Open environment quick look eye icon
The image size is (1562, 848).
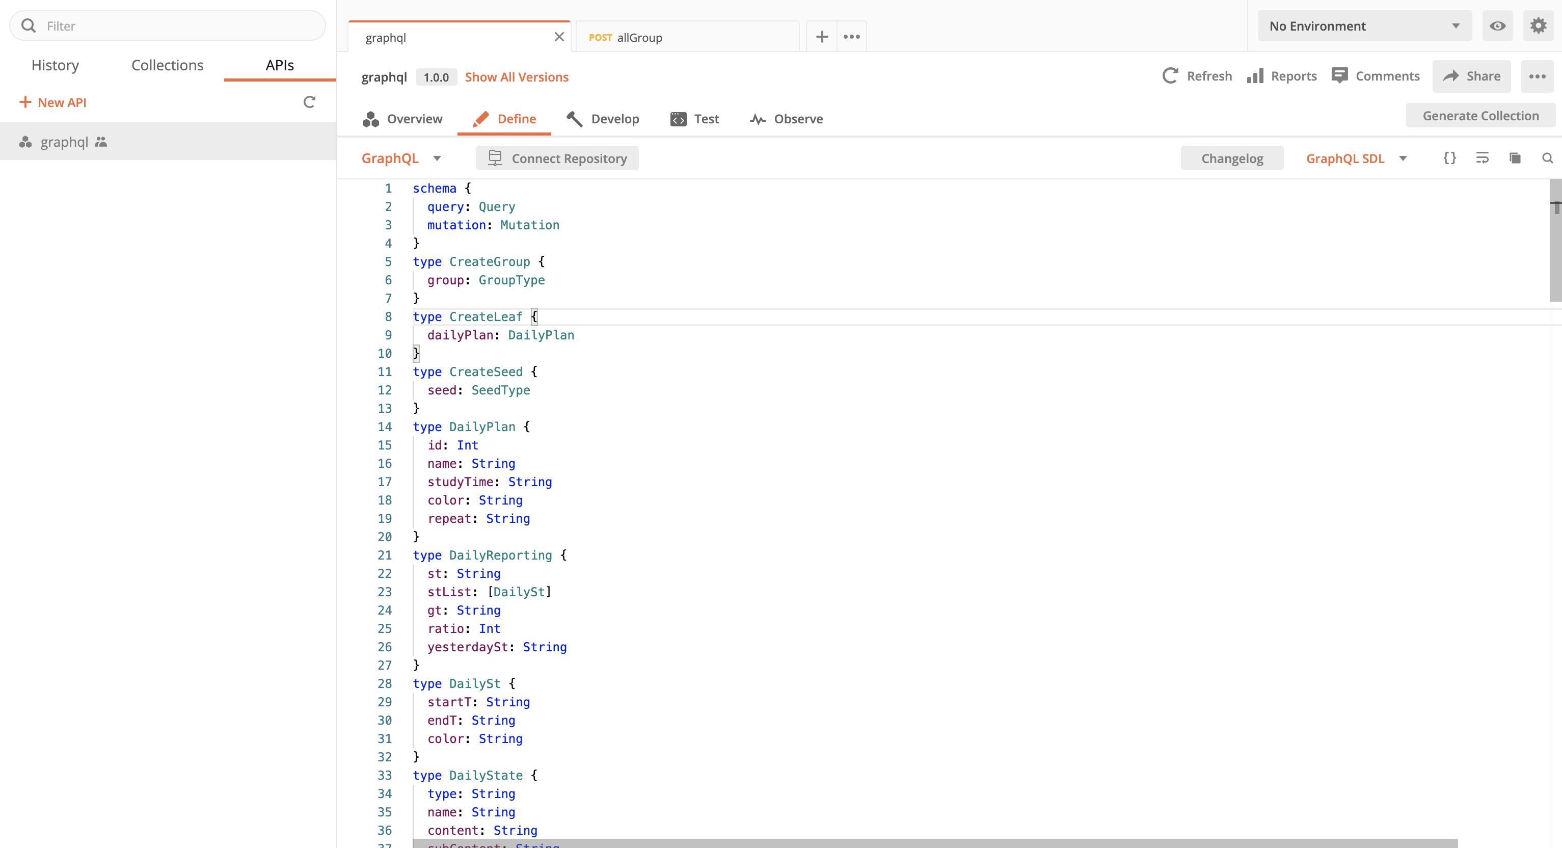[1498, 26]
